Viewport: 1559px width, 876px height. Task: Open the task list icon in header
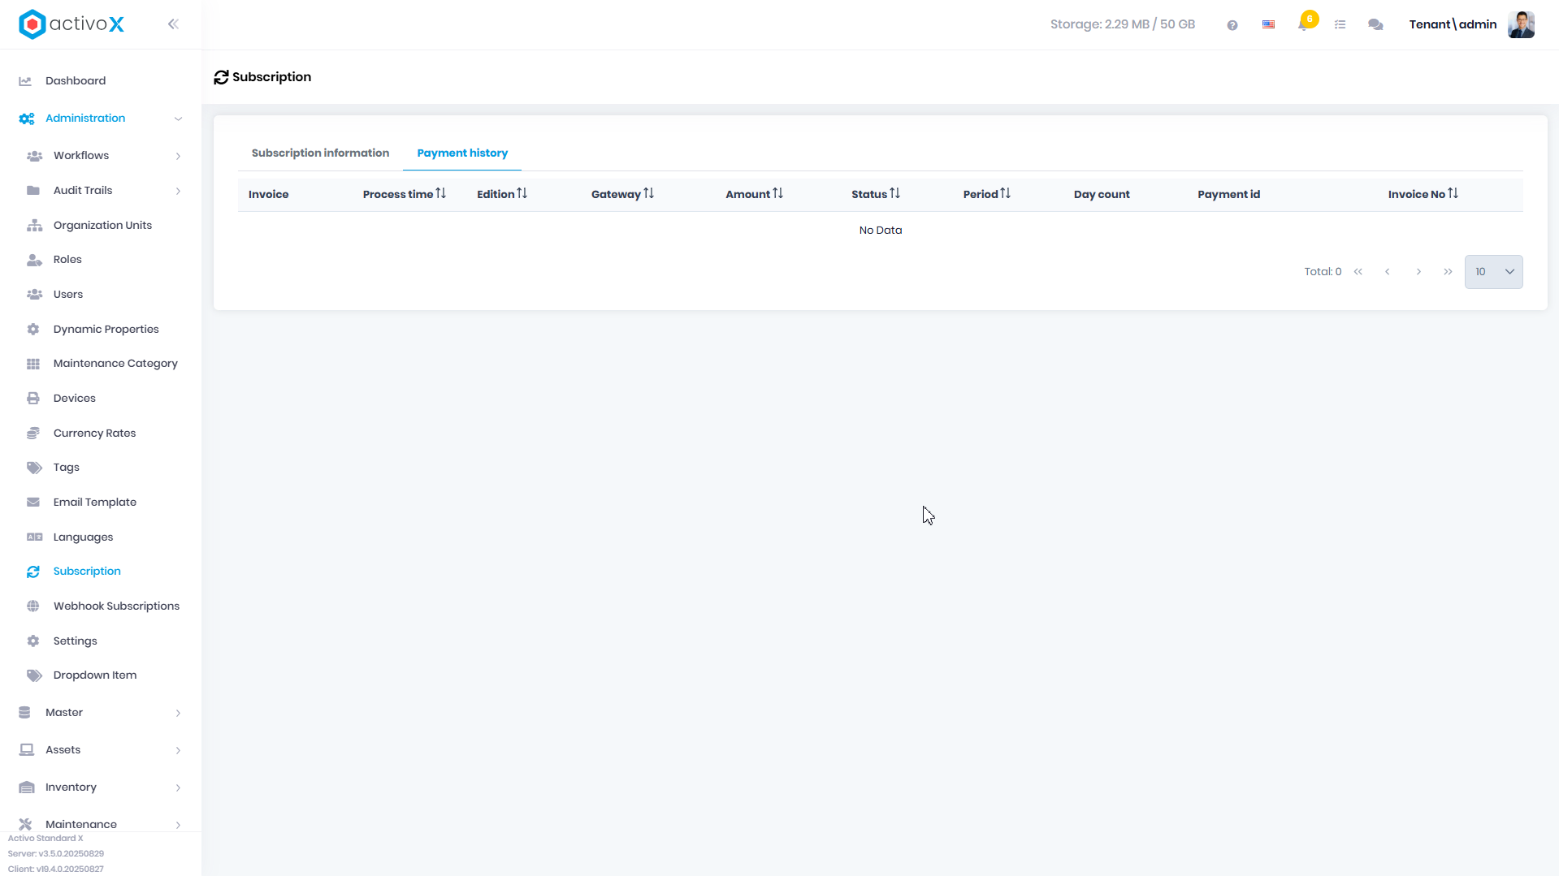tap(1340, 25)
